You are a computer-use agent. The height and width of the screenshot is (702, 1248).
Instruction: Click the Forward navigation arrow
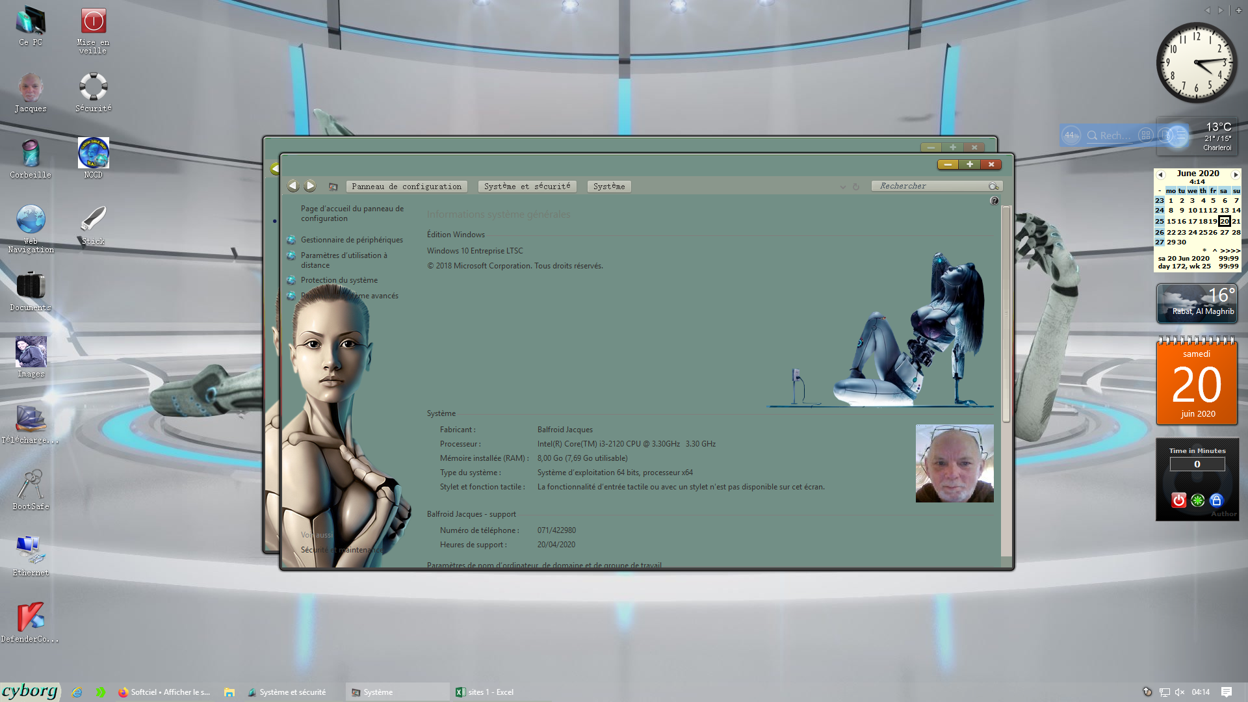pyautogui.click(x=311, y=186)
